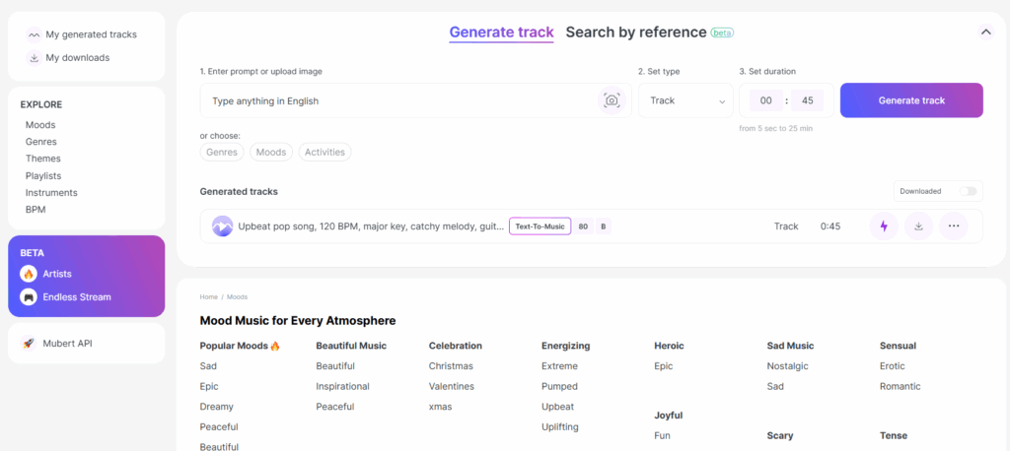Click the camera upload image icon
This screenshot has height=451, width=1010.
coord(612,100)
